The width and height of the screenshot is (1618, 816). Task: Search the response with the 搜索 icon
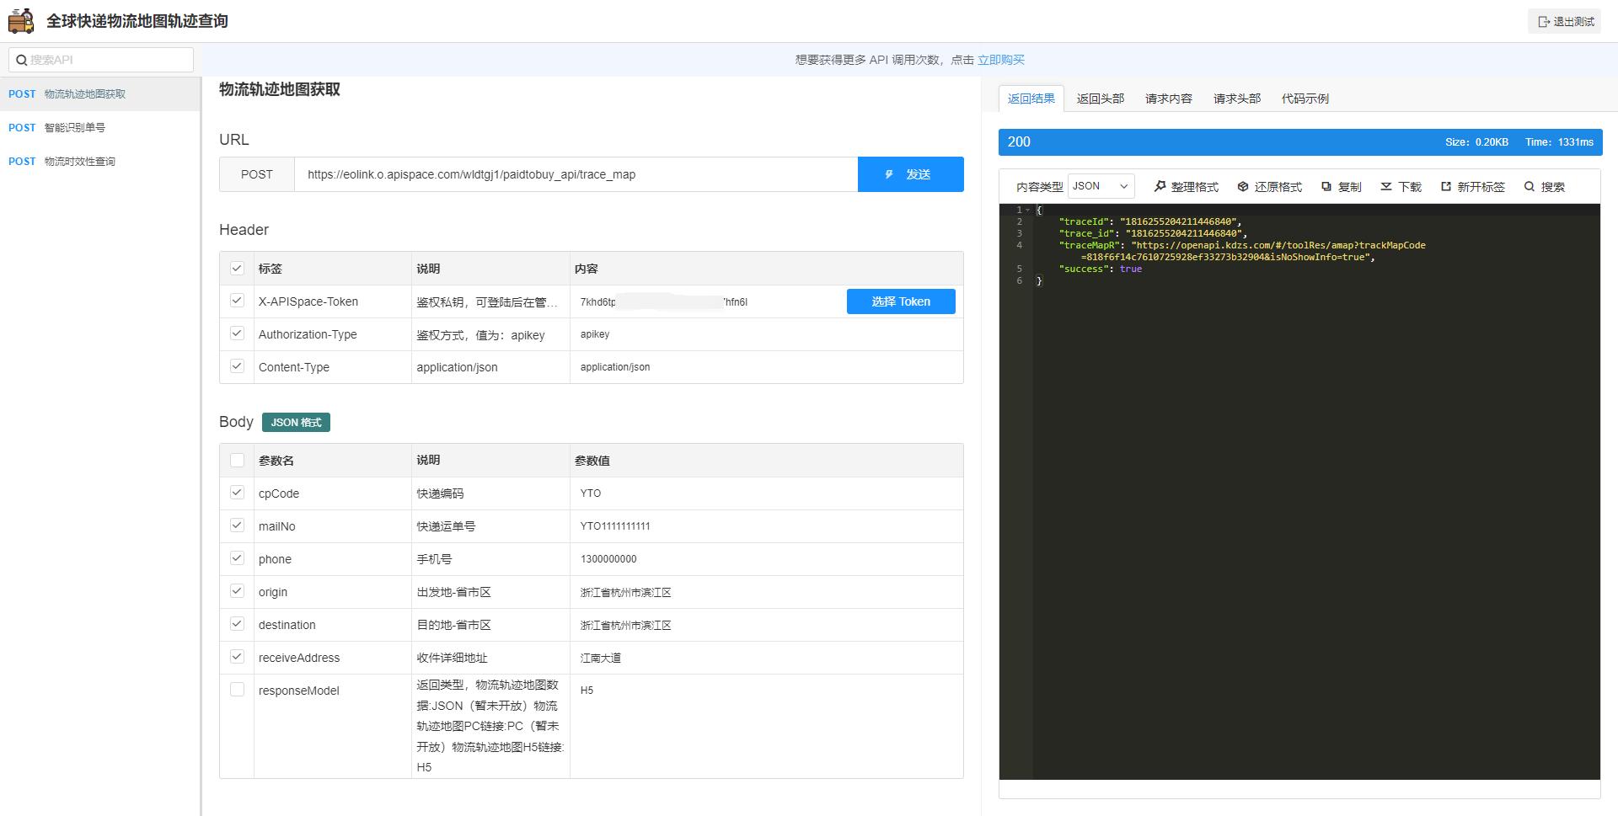(x=1529, y=186)
